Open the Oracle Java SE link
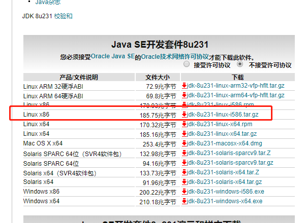The width and height of the screenshot is (305, 223). tap(113, 56)
